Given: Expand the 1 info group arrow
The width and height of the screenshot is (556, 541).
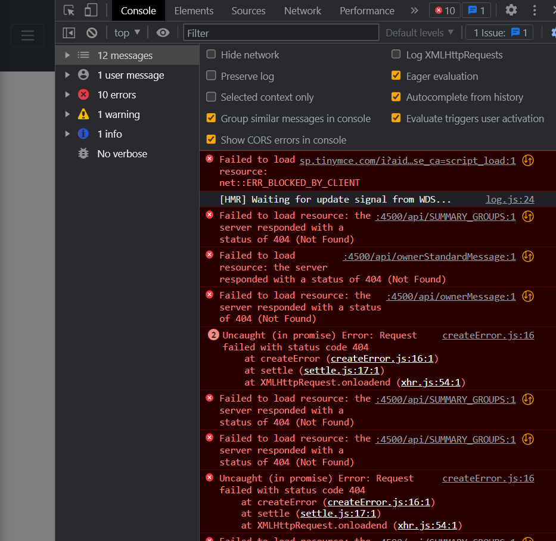Looking at the screenshot, I should point(67,133).
